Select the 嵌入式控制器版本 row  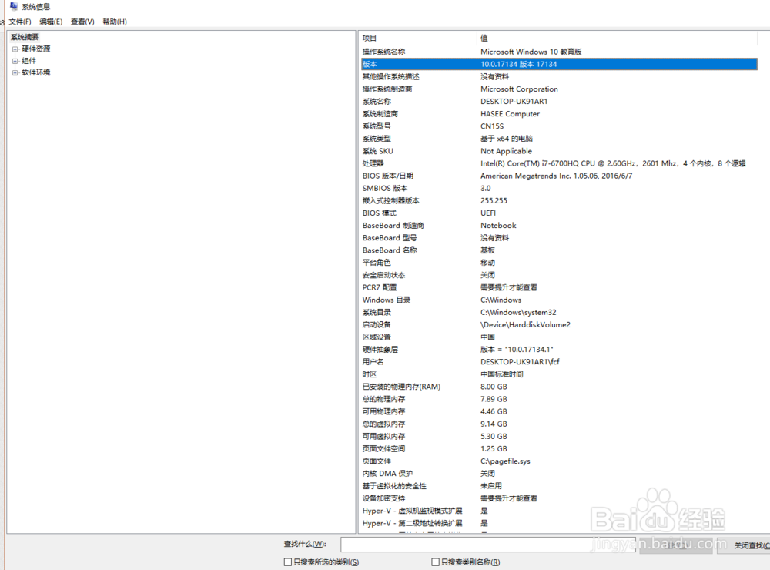559,200
